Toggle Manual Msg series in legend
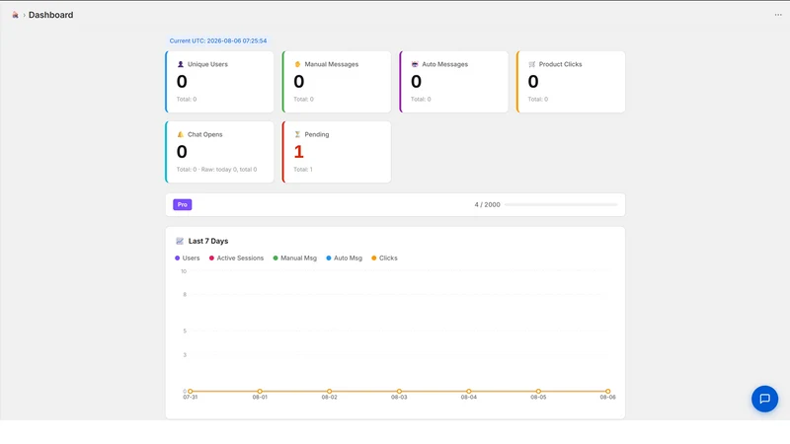Image resolution: width=790 pixels, height=444 pixels. 294,259
